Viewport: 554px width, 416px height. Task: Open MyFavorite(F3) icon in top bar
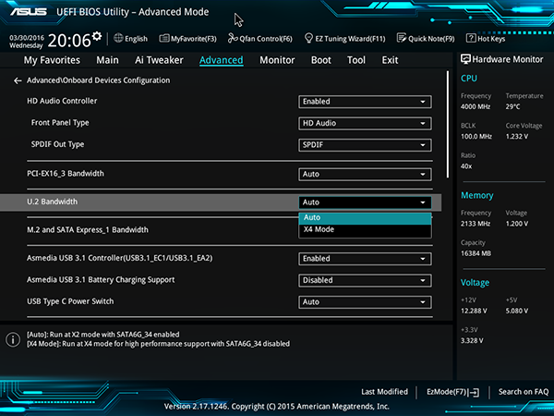click(164, 38)
